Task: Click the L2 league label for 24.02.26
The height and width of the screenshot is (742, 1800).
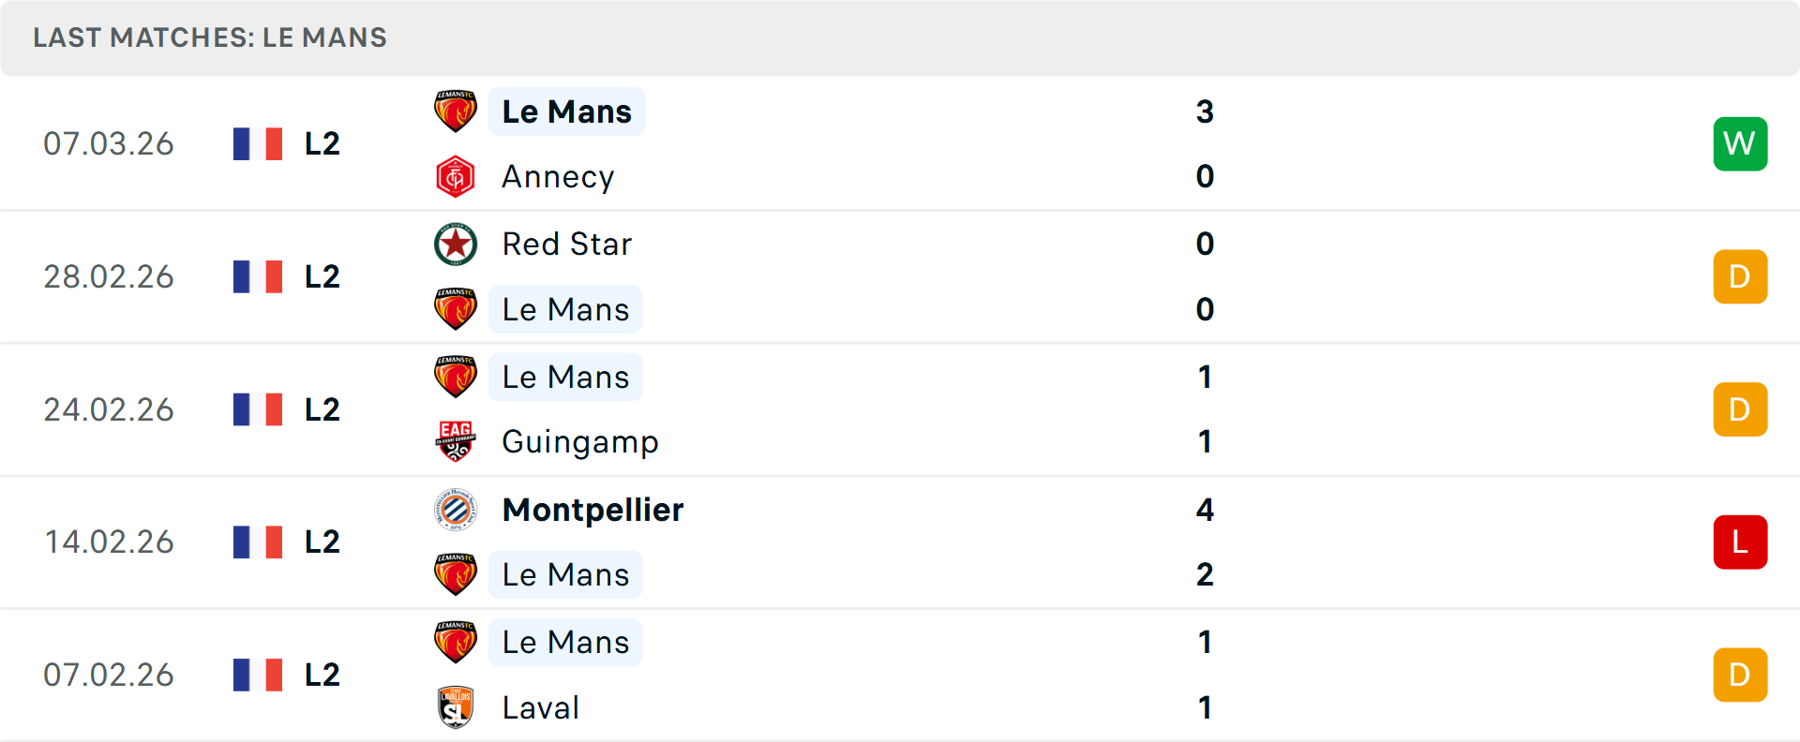Action: point(322,409)
